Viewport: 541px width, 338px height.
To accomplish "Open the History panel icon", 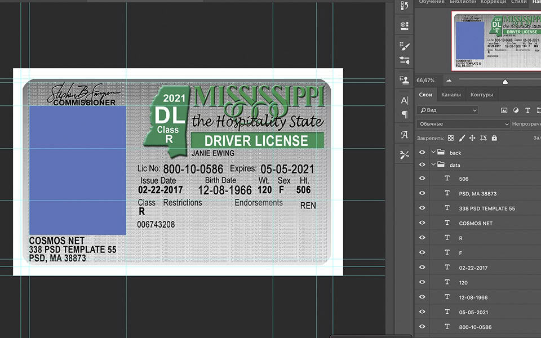I will coord(405,6).
